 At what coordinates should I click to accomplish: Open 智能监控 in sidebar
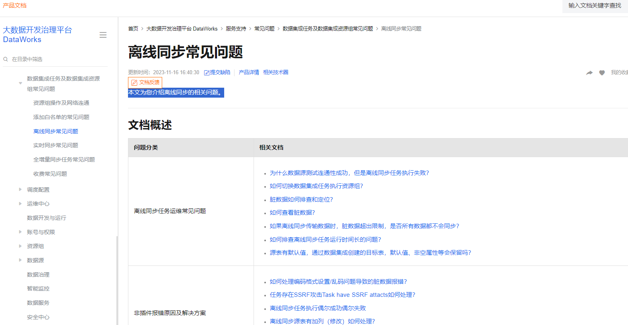click(38, 288)
